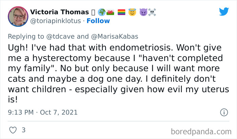This screenshot has width=237, height=139.
Task: Like the tweet with the heart icon
Action: point(13,130)
